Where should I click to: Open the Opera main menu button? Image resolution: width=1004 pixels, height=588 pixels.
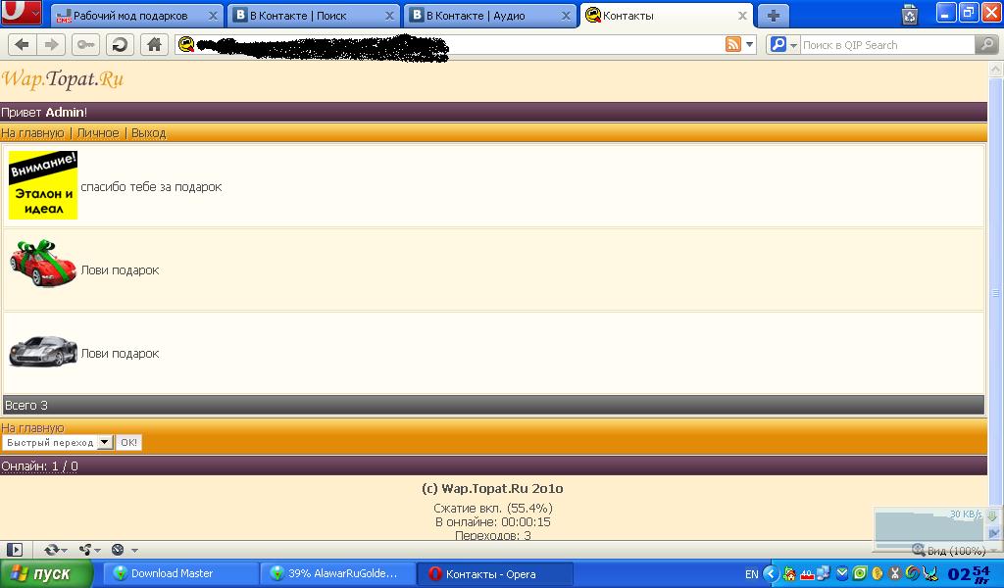pos(22,12)
